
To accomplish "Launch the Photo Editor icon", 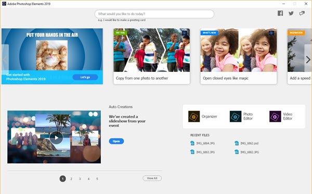I will 236,117.
